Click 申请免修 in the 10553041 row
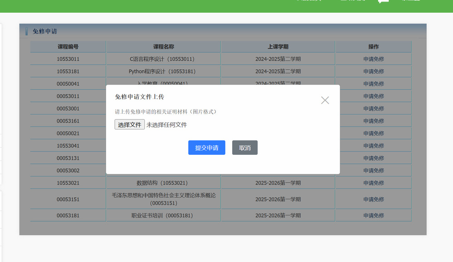Screen dimensions: 453x262 click(373, 146)
